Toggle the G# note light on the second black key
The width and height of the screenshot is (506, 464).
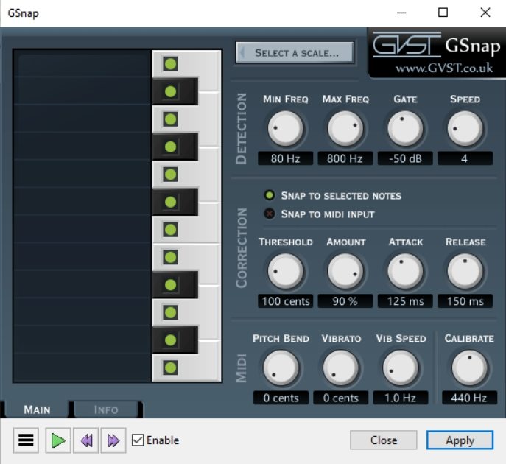(170, 147)
